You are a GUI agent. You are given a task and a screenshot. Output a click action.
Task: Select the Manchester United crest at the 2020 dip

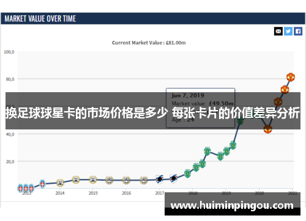[x=267, y=129]
